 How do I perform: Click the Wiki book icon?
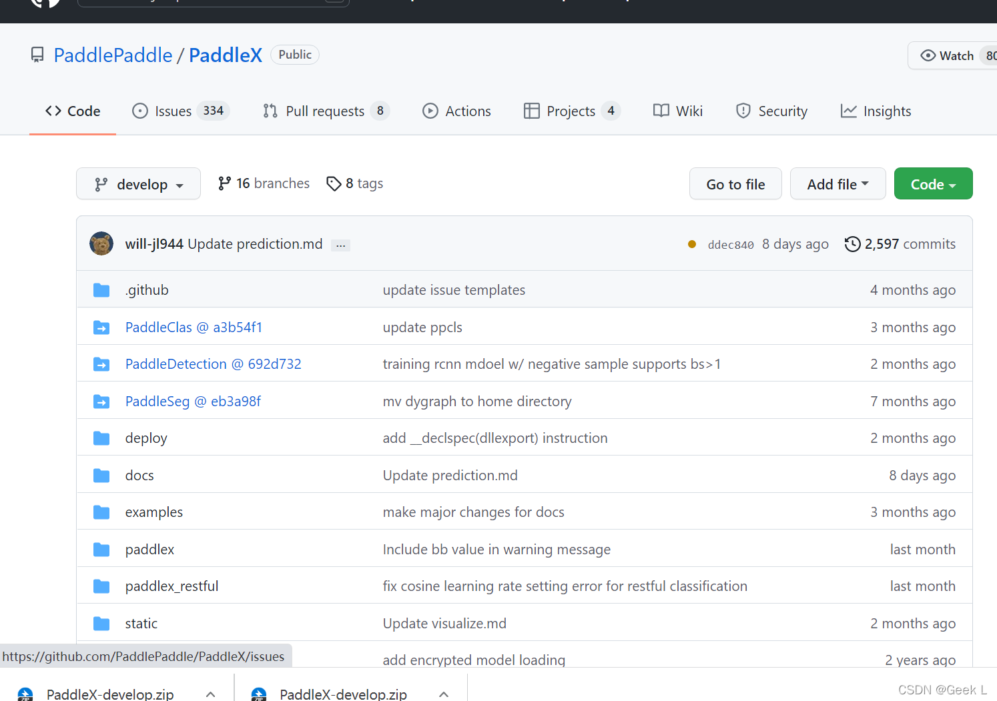tap(661, 111)
